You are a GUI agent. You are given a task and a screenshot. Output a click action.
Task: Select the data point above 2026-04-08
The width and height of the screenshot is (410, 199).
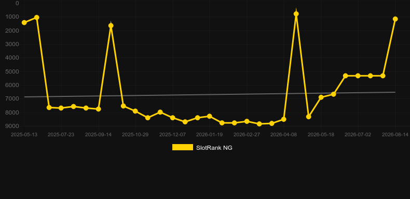click(x=284, y=119)
